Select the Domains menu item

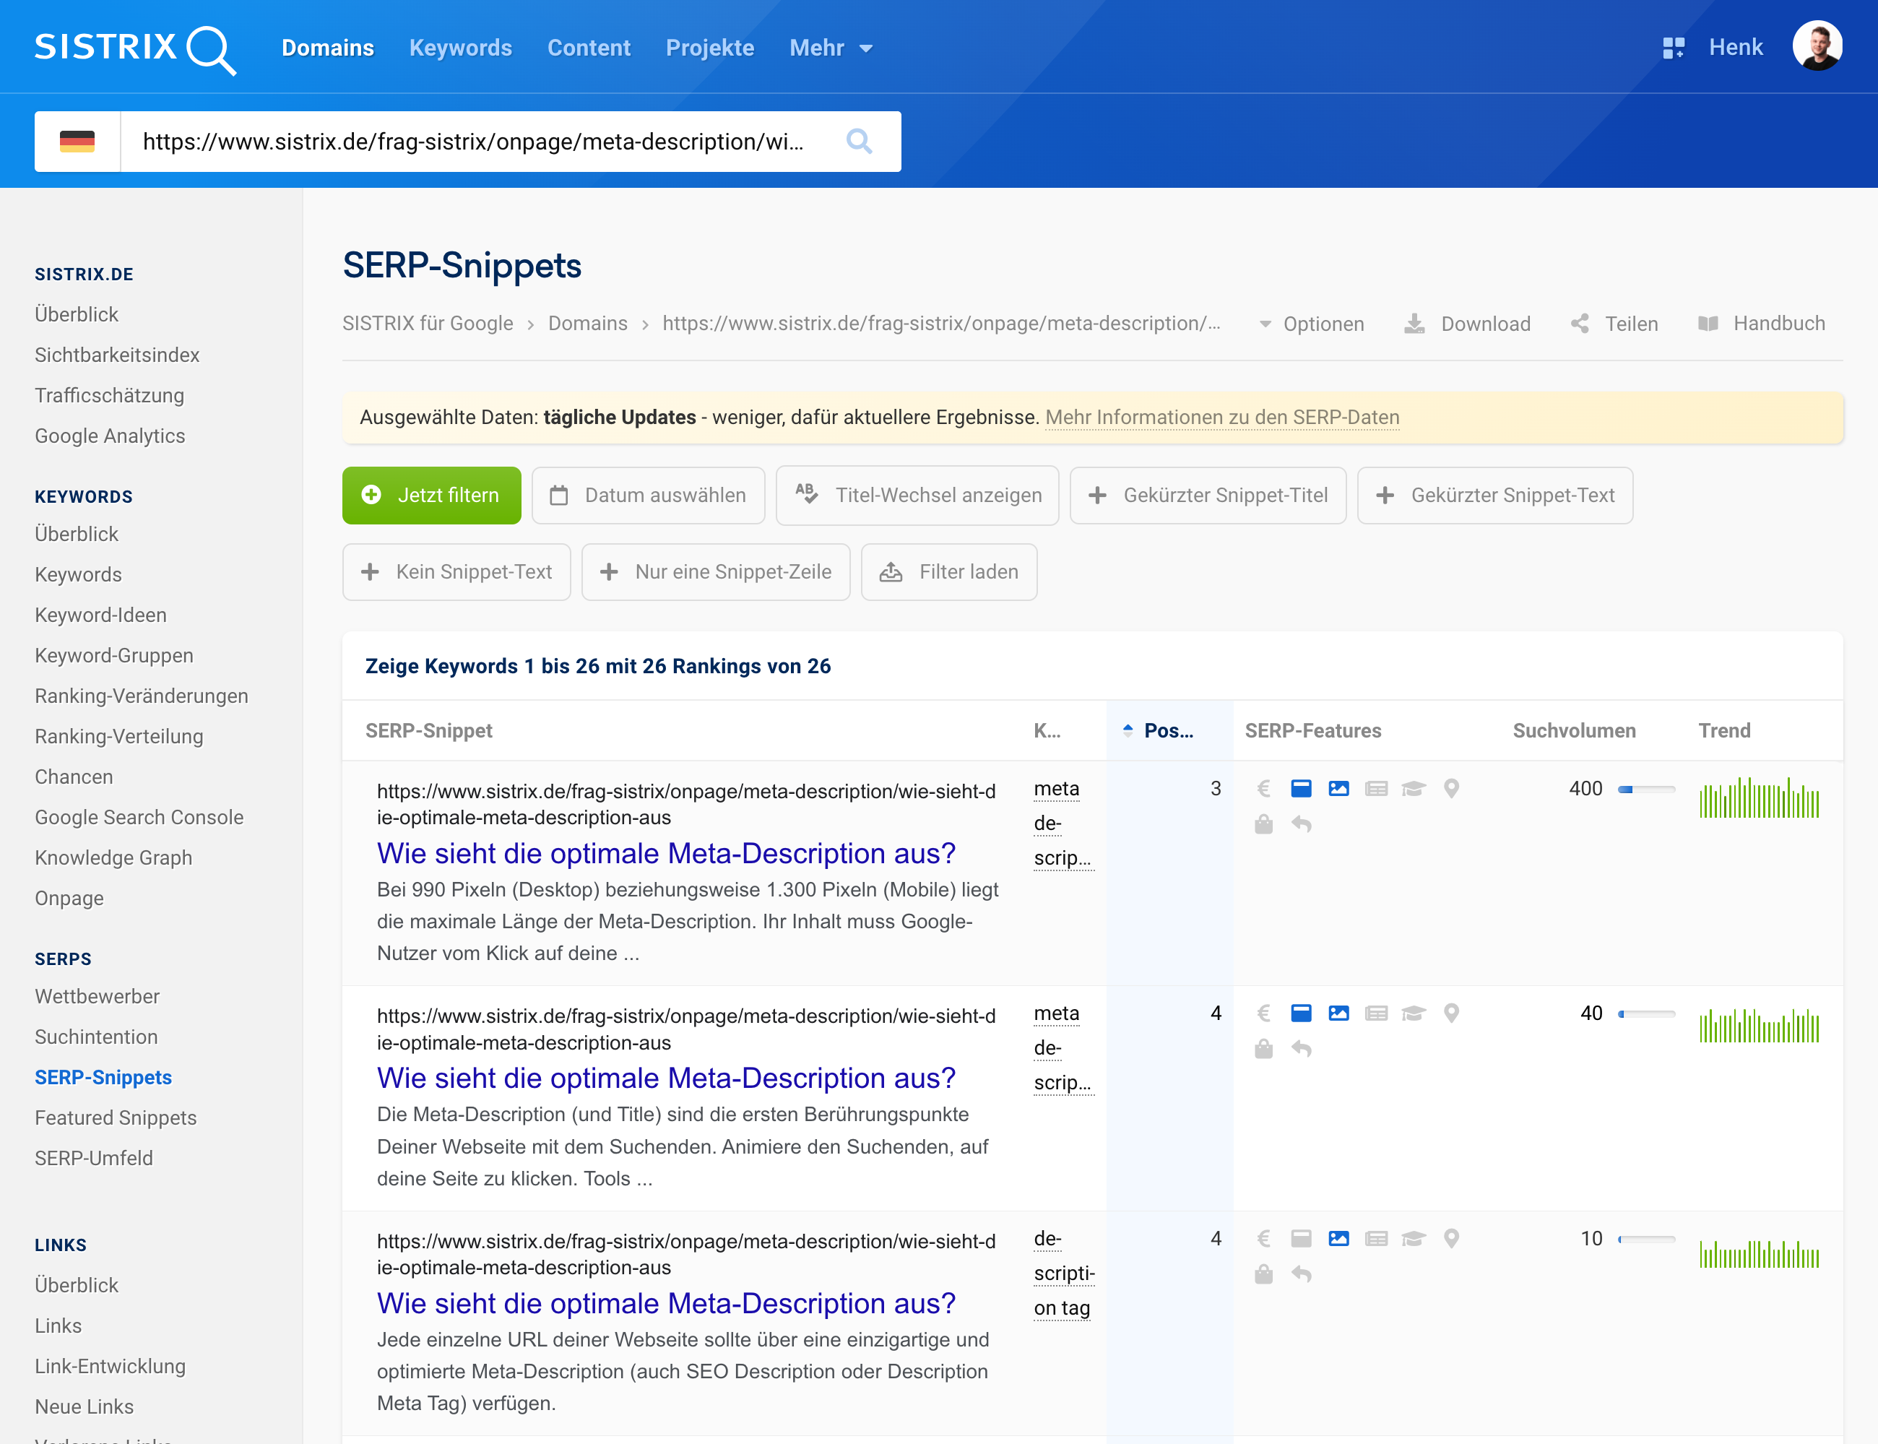pyautogui.click(x=329, y=47)
